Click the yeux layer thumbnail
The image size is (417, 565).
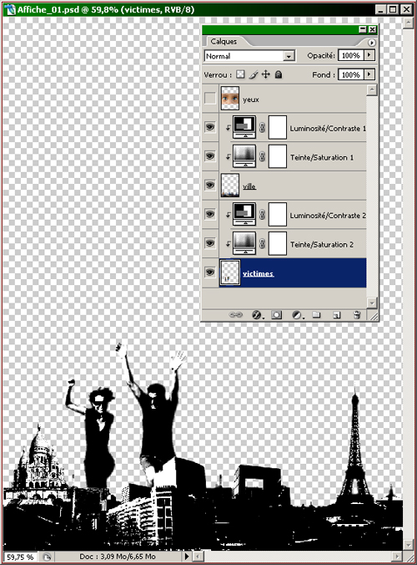[229, 98]
